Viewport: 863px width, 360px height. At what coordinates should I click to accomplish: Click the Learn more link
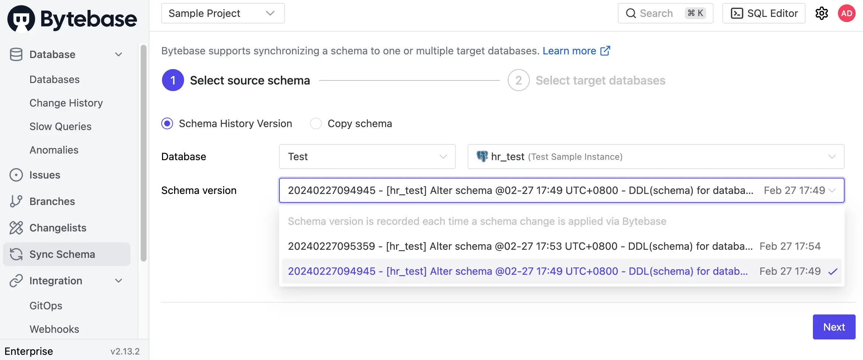coord(570,51)
